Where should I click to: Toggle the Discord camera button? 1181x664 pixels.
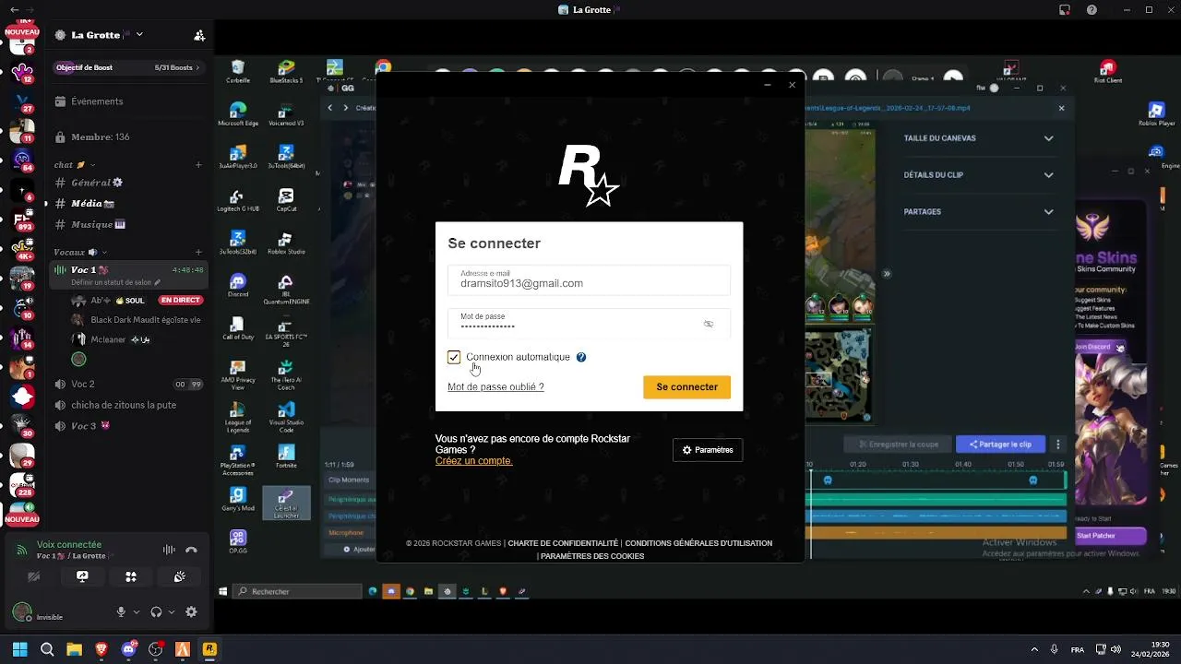click(x=34, y=576)
